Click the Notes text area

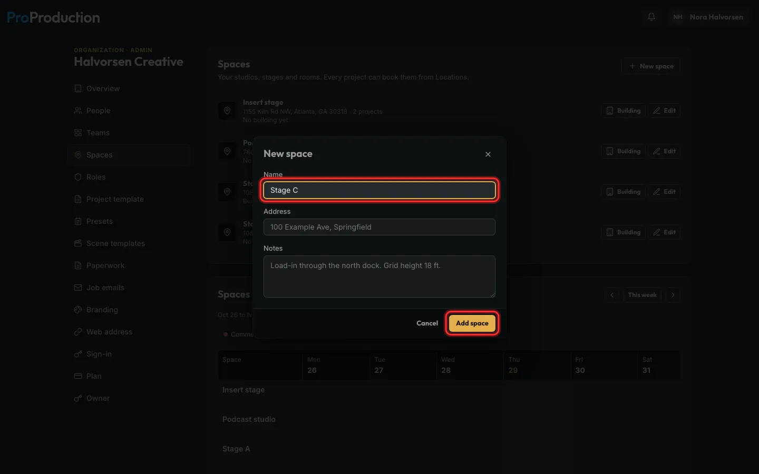click(x=379, y=276)
